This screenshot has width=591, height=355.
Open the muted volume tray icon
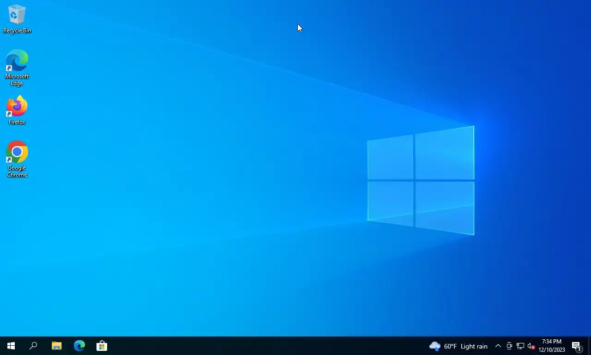(x=531, y=346)
